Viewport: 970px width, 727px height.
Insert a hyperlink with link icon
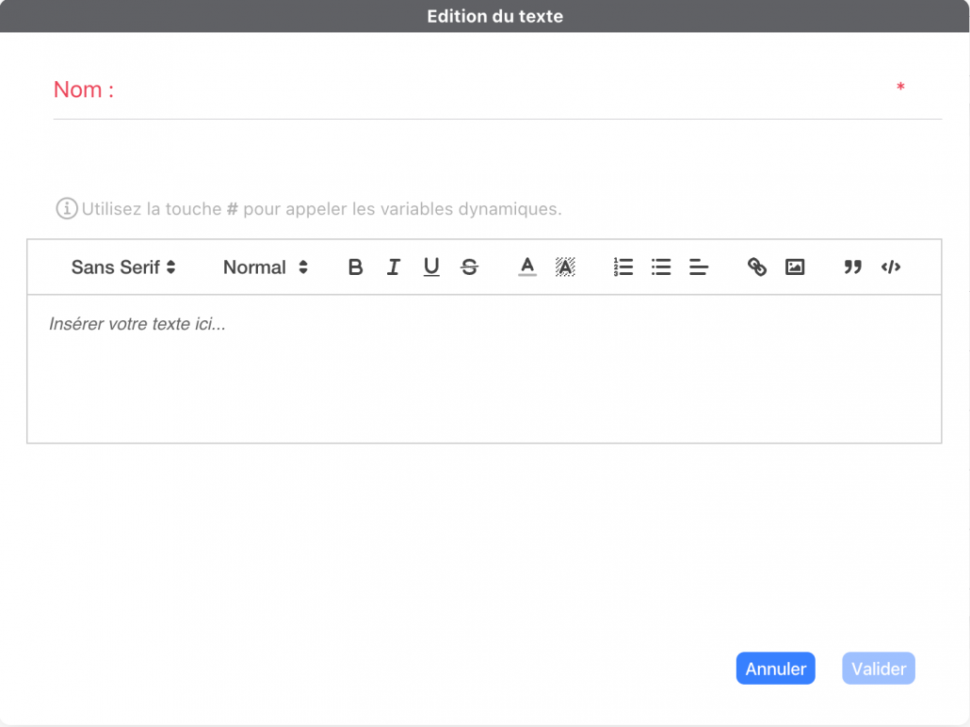757,267
